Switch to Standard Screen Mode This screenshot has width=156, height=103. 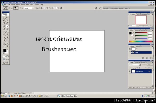[x=4, y=59]
